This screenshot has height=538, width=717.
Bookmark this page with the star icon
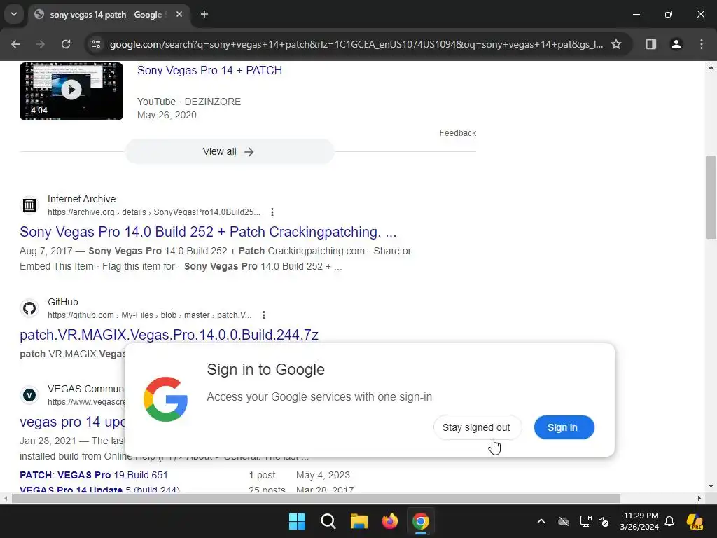click(x=616, y=44)
